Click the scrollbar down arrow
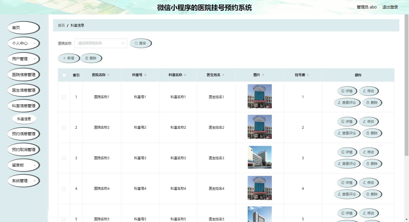Viewport: 409px width, 222px height. pyautogui.click(x=406, y=219)
